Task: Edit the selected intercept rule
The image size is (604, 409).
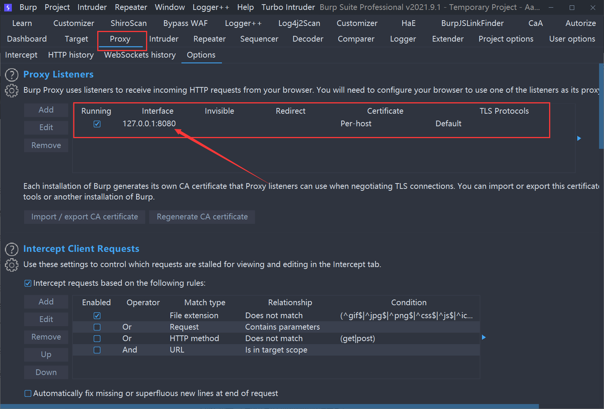Action: [x=46, y=319]
